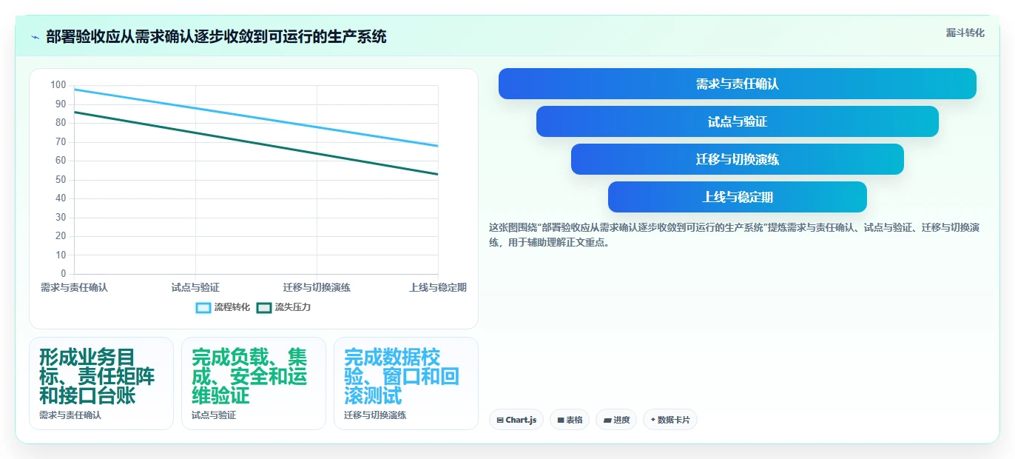
Task: Click the 进度 tag chip
Action: [616, 420]
